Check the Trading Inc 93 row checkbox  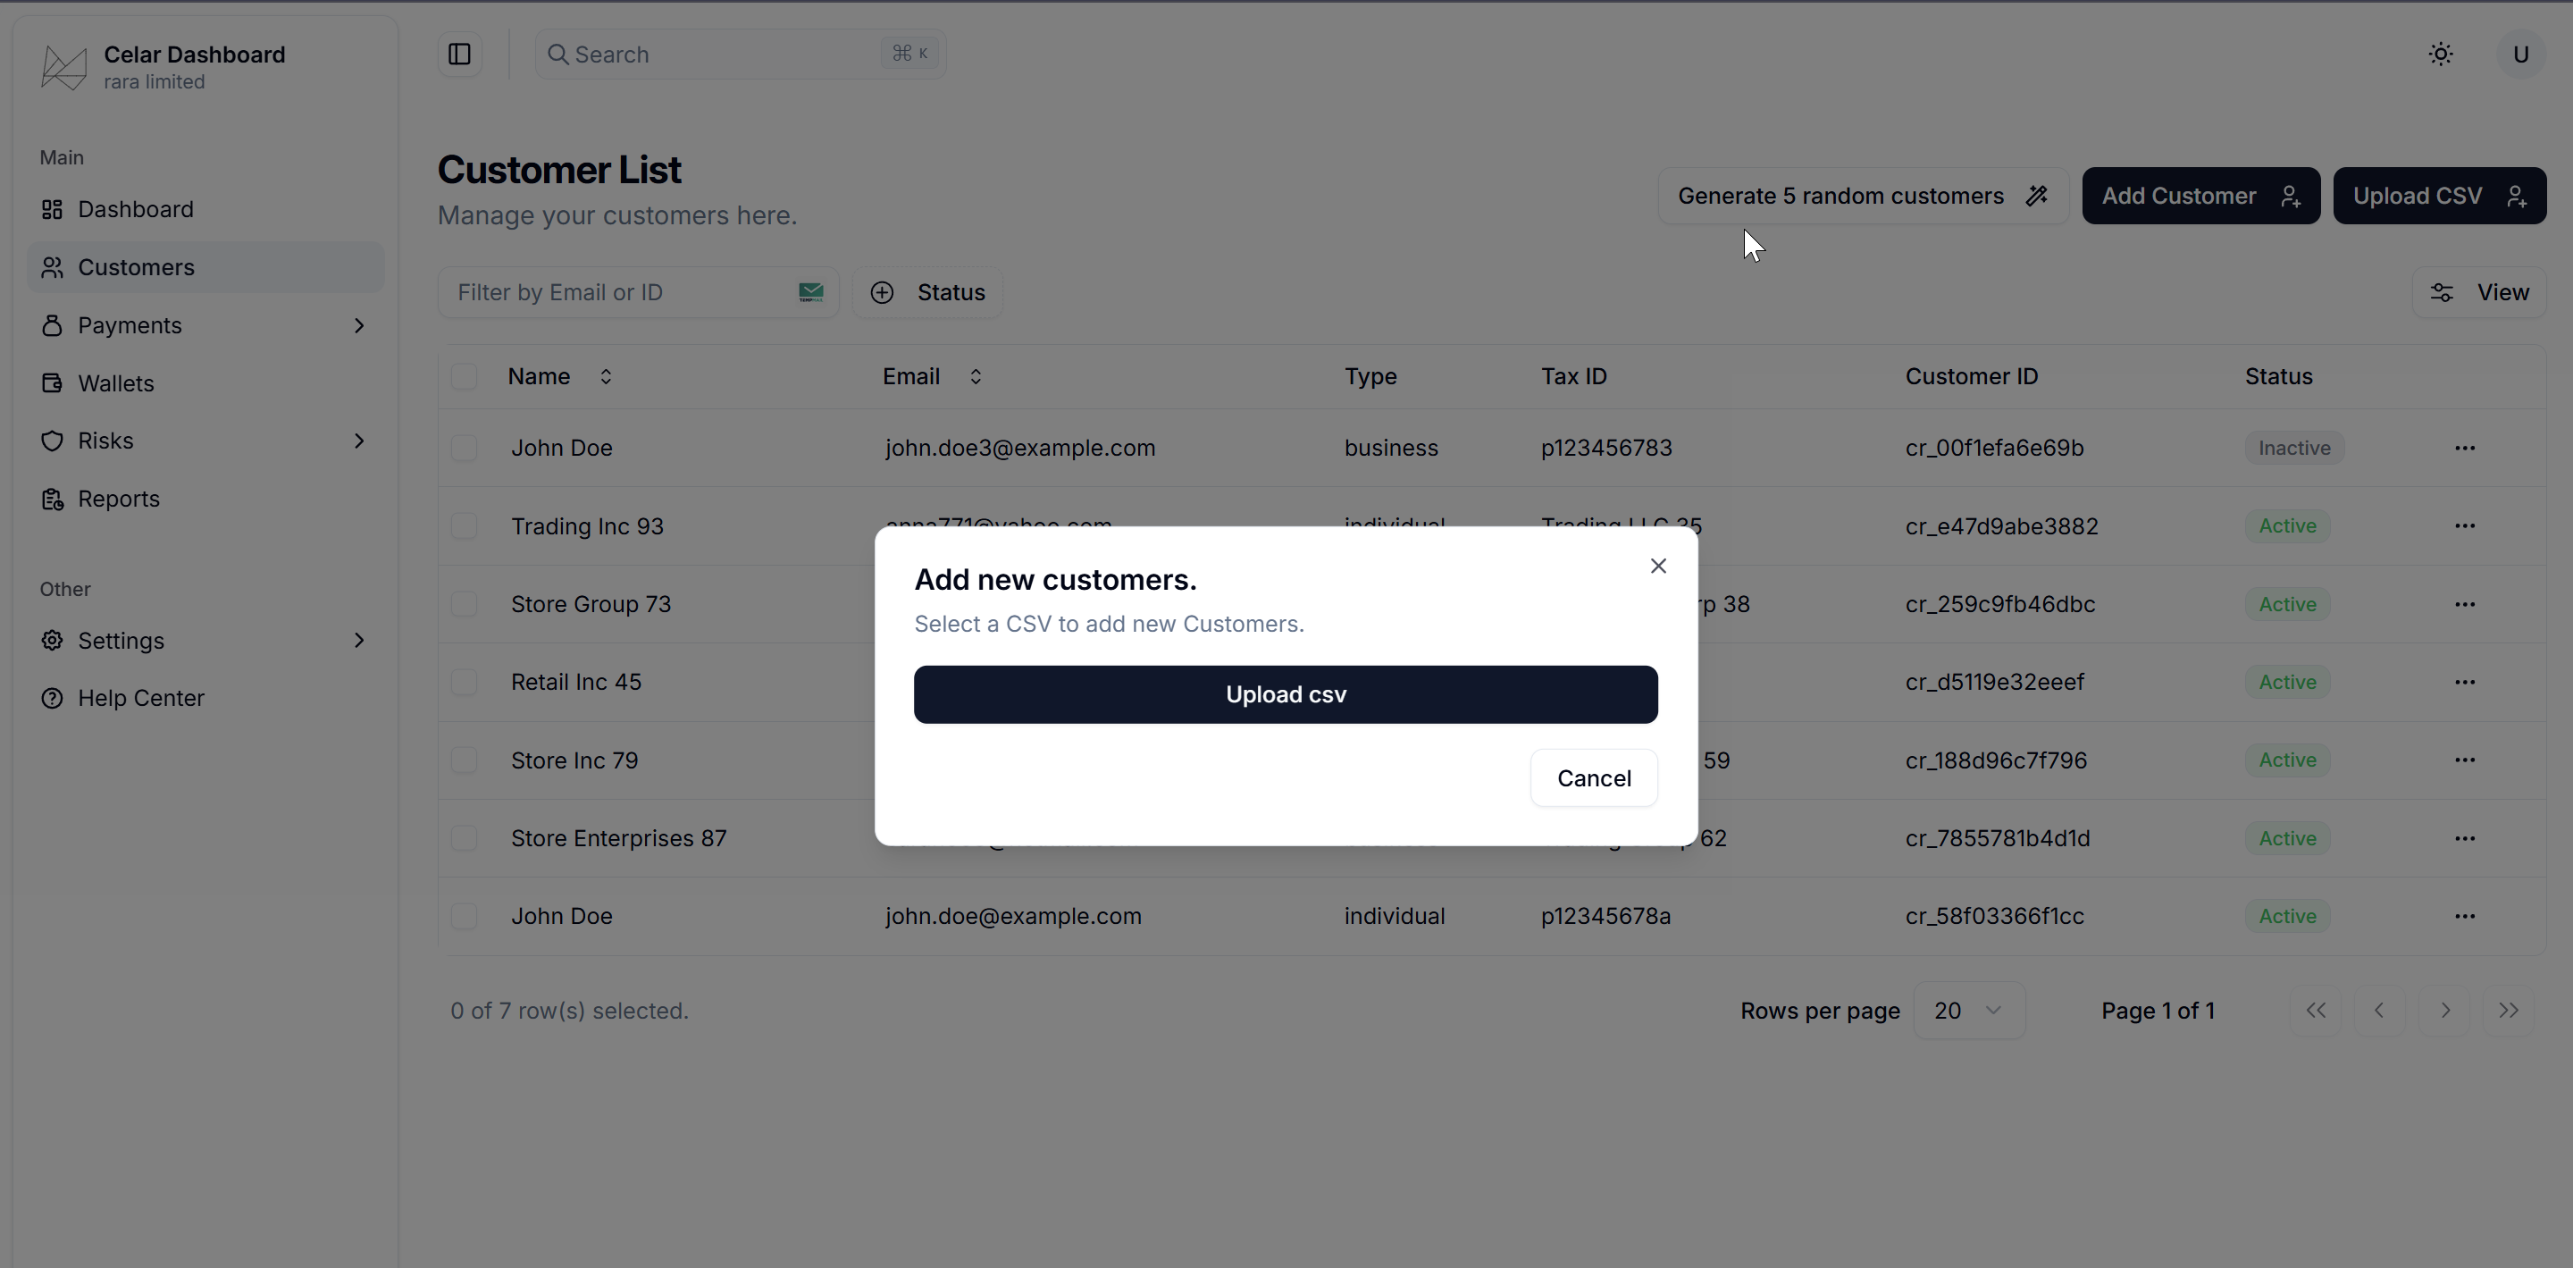coord(464,526)
